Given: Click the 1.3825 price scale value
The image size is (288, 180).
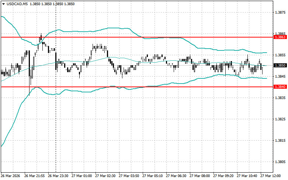Looking at the screenshot, I should tap(280, 119).
